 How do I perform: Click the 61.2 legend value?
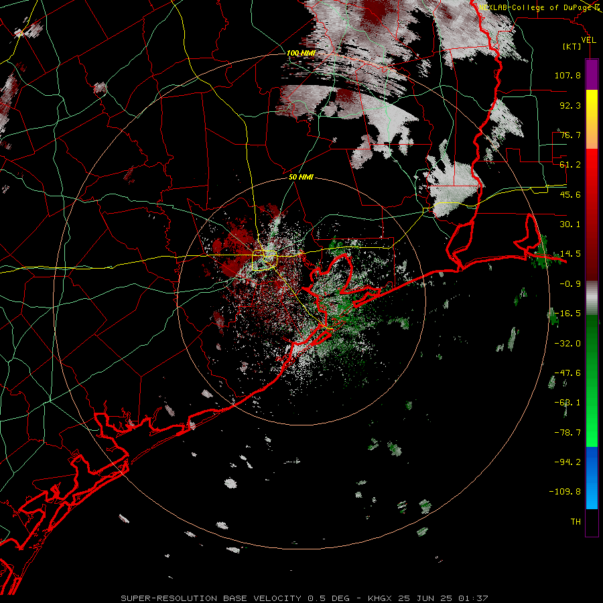tap(570, 165)
